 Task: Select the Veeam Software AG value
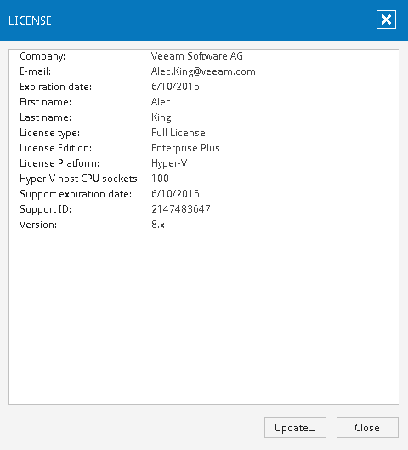click(196, 56)
